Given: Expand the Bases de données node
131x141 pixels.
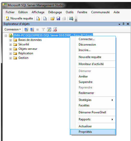Looking at the screenshot, I should pyautogui.click(x=10, y=40).
